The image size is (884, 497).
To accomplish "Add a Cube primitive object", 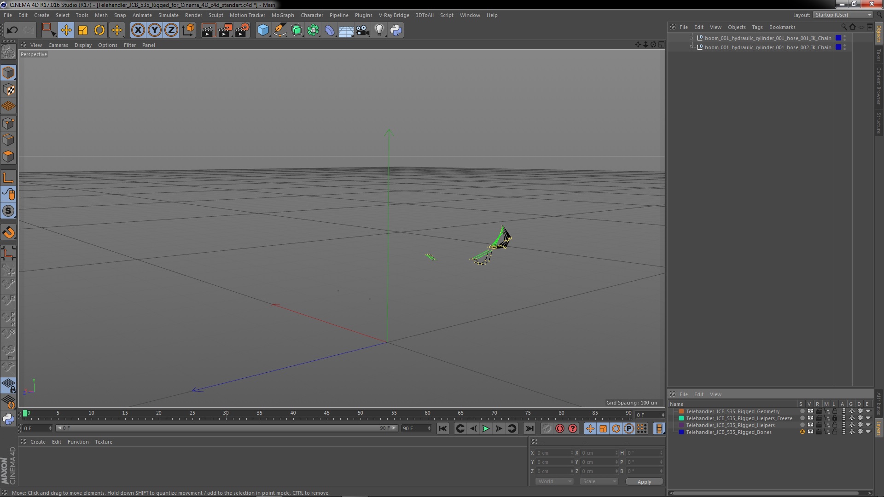I will pos(263,30).
